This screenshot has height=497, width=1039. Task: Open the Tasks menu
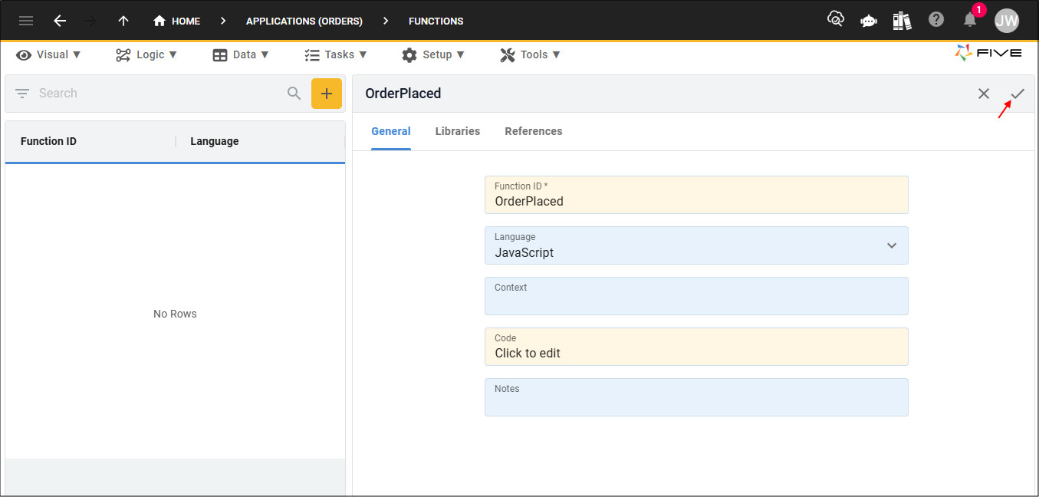tap(336, 54)
